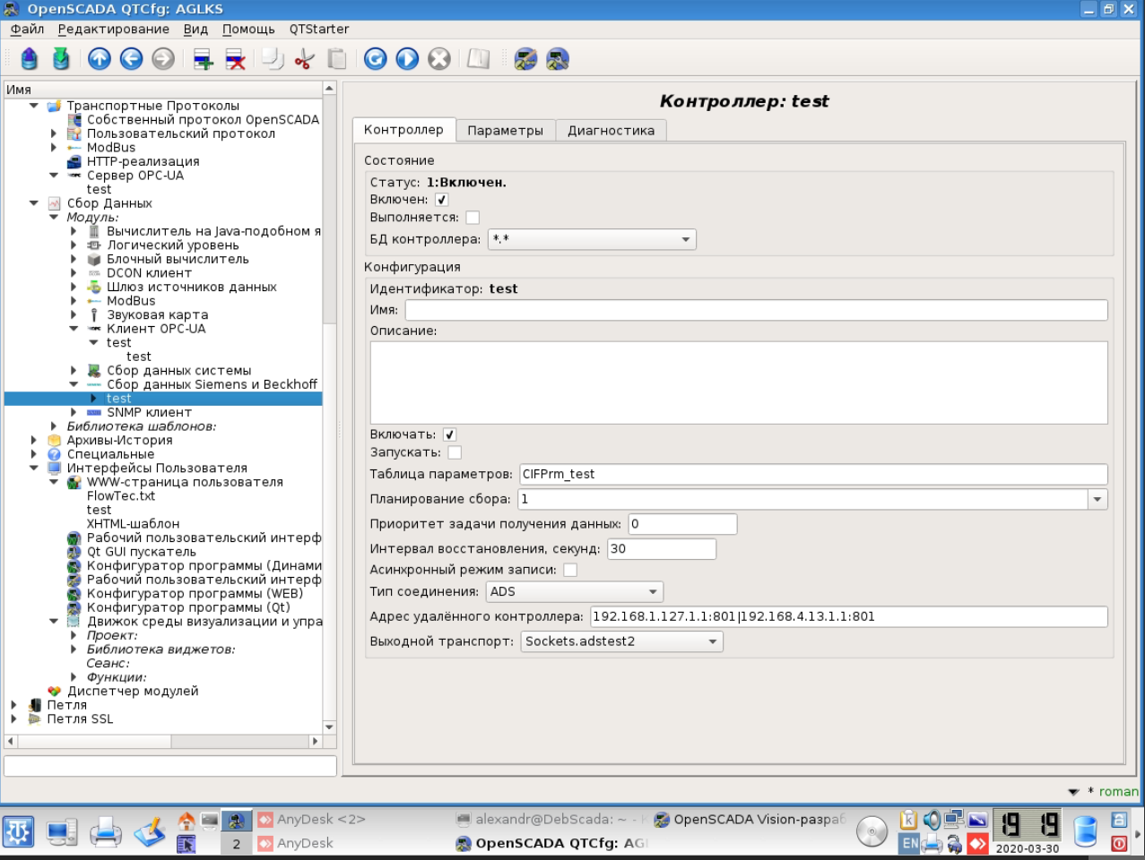Click the cut scissors icon
The height and width of the screenshot is (860, 1145).
coord(305,59)
